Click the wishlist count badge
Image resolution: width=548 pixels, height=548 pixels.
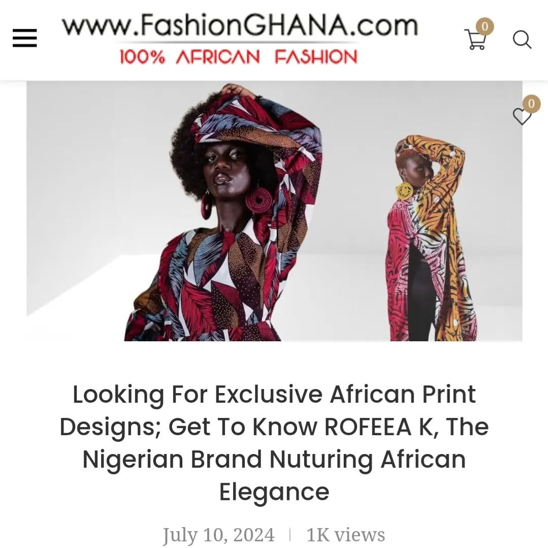[531, 104]
